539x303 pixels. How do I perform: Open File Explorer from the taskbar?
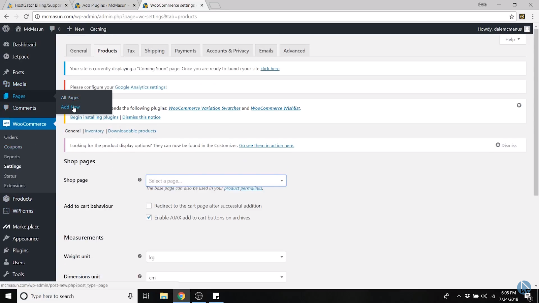164,296
